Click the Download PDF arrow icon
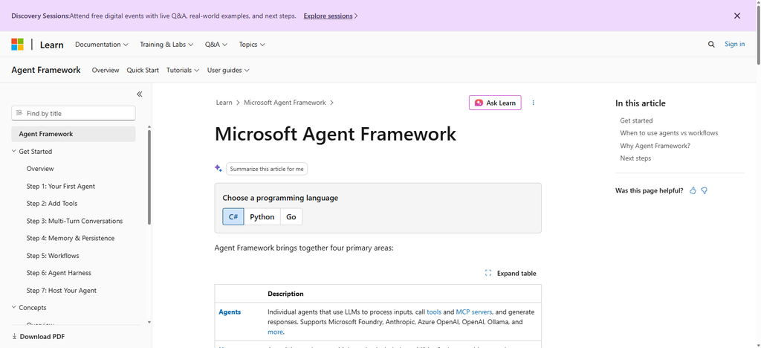This screenshot has height=348, width=761. tap(15, 336)
